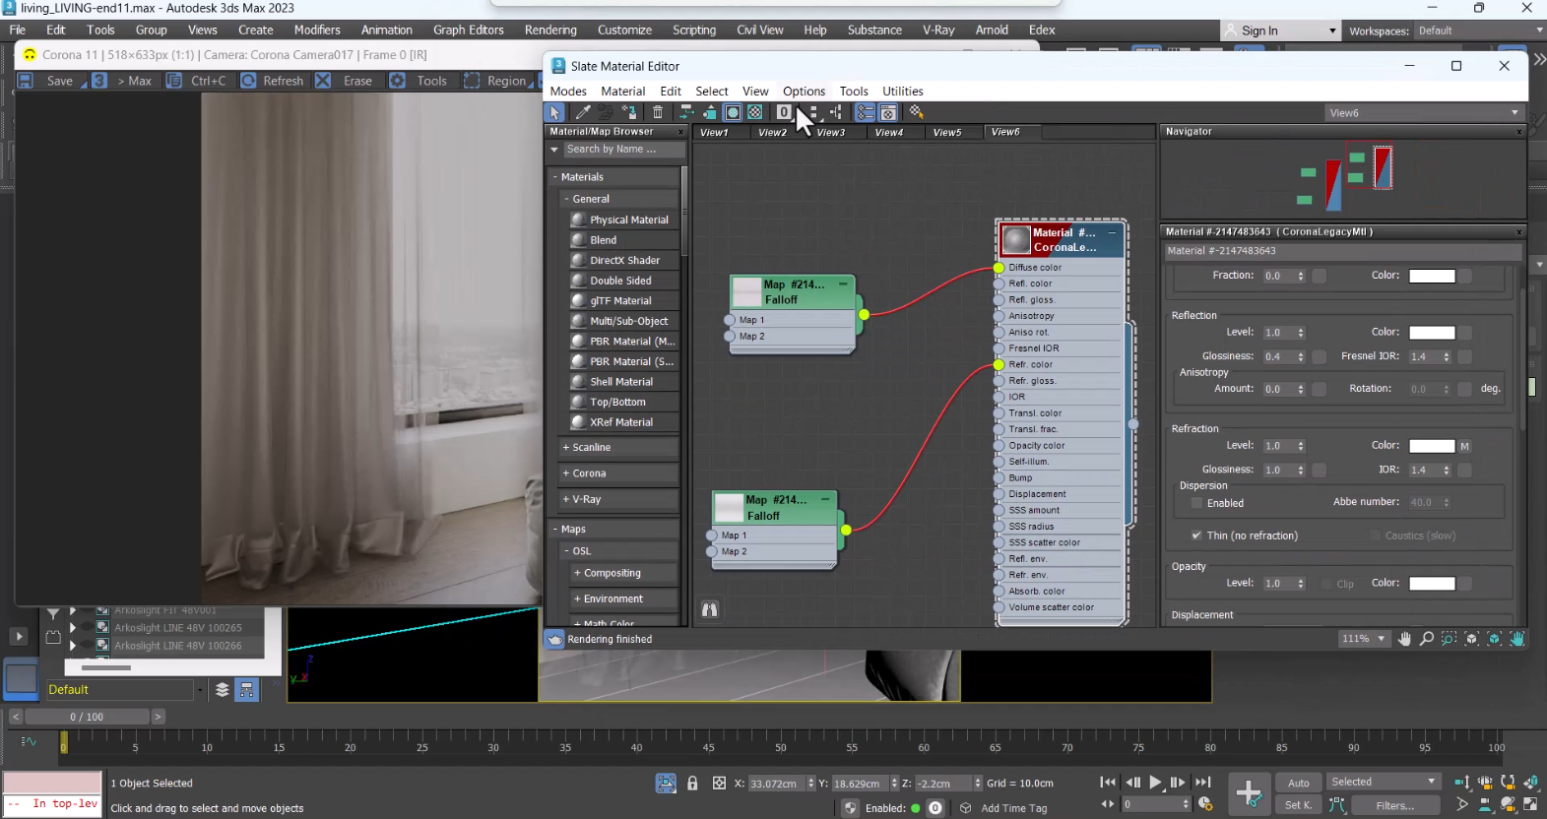Toggle the Parameter Editor panel icon
This screenshot has width=1547, height=819.
(x=888, y=112)
